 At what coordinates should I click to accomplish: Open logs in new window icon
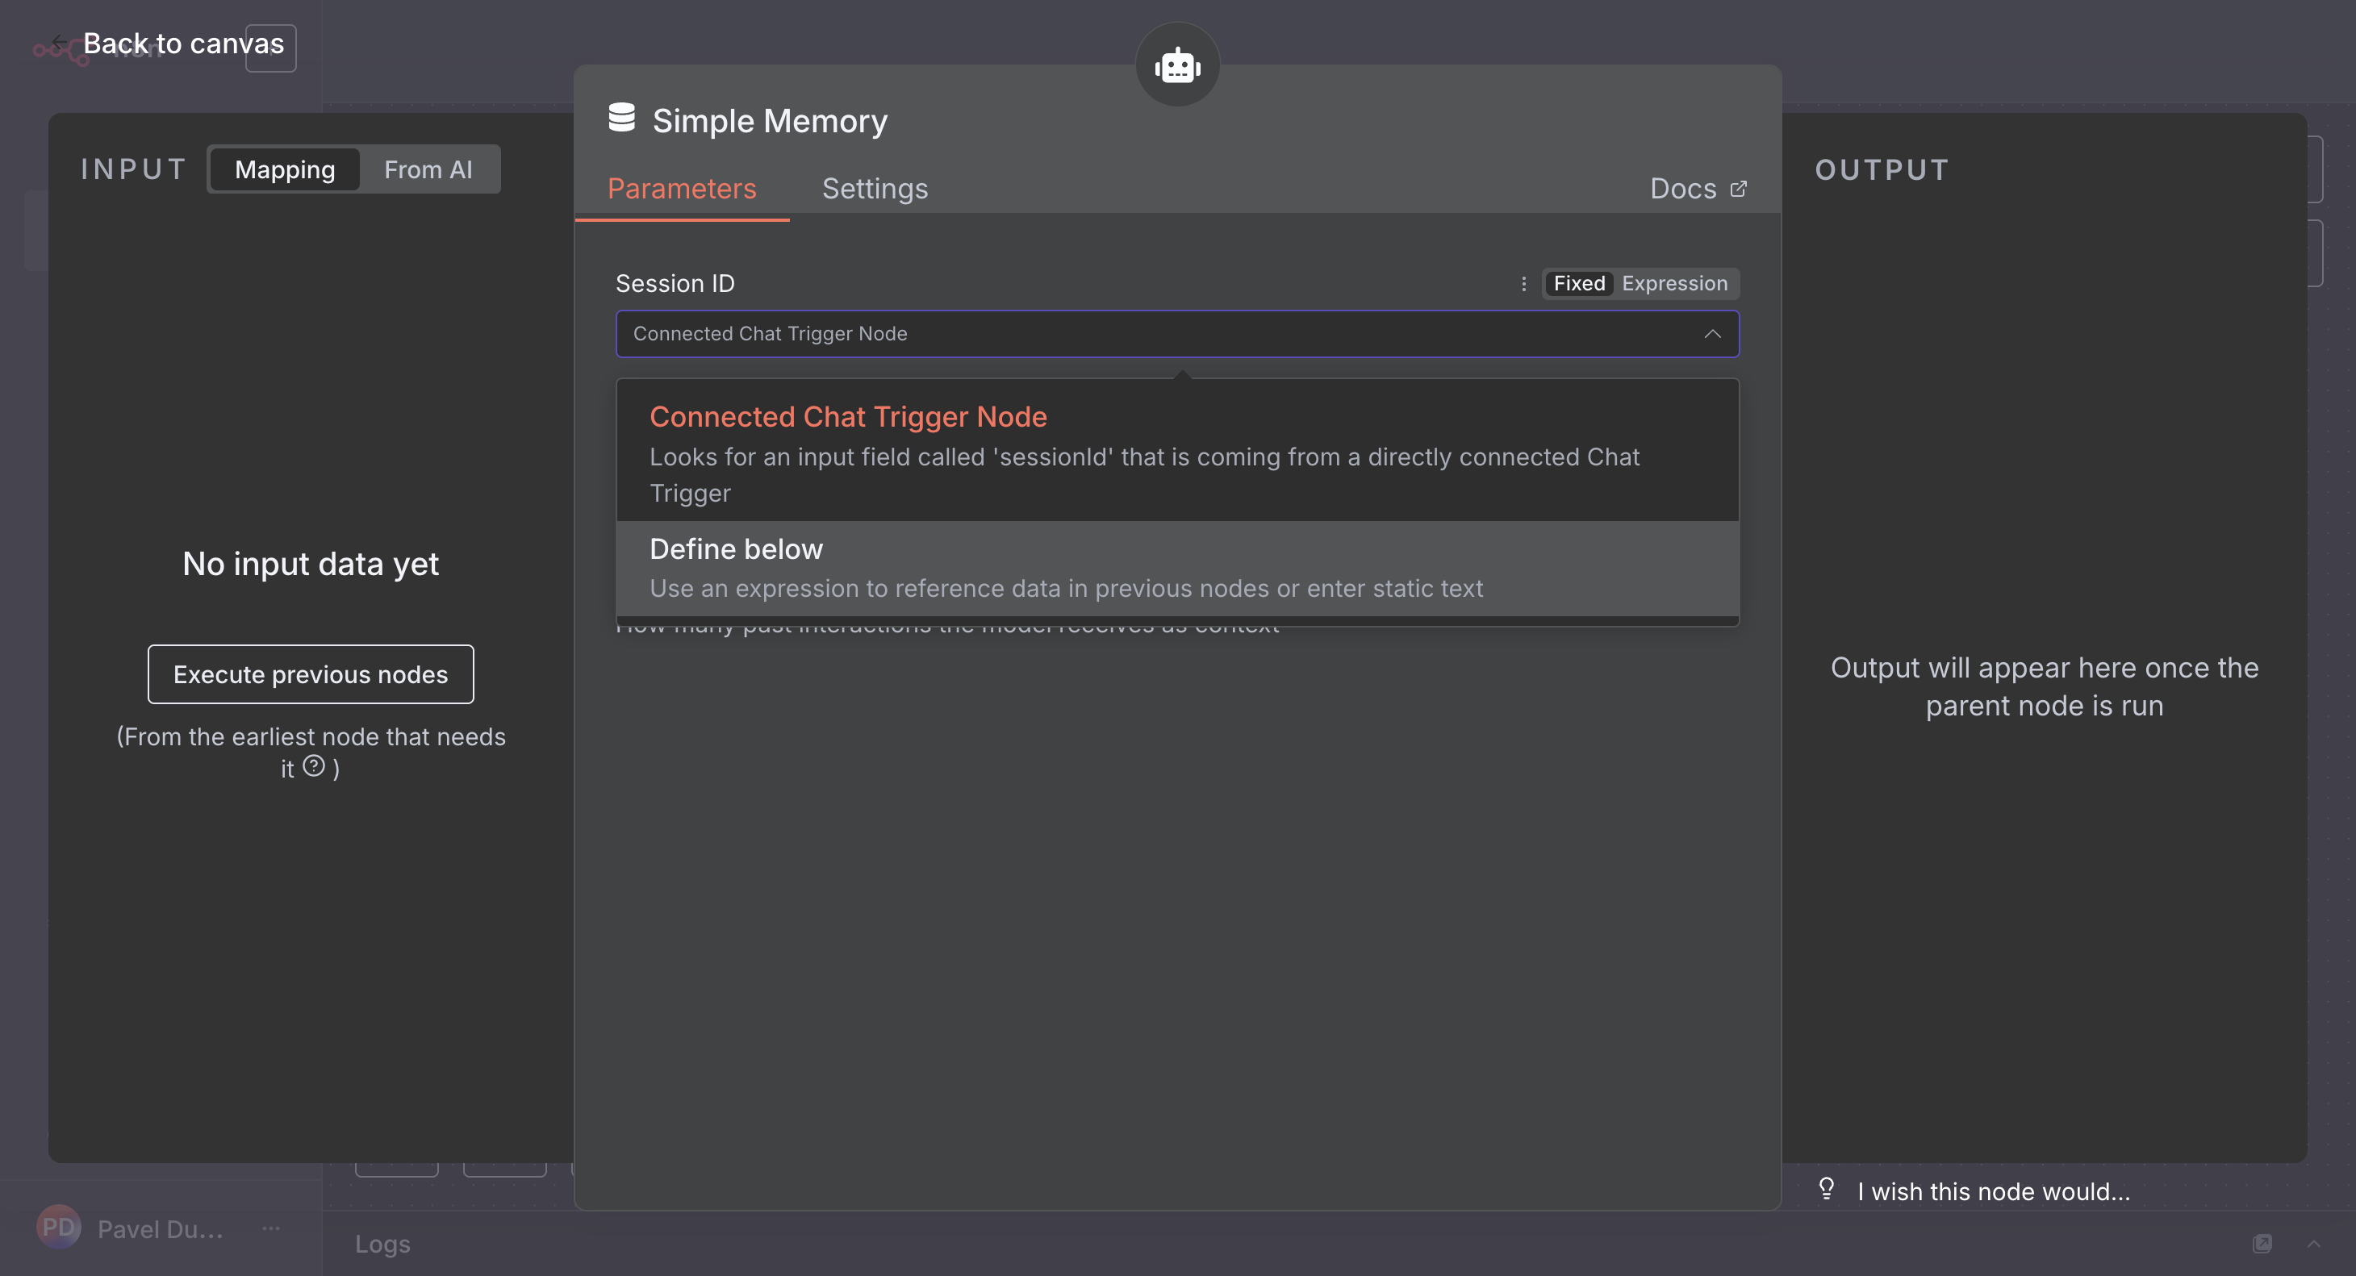[x=2262, y=1243]
